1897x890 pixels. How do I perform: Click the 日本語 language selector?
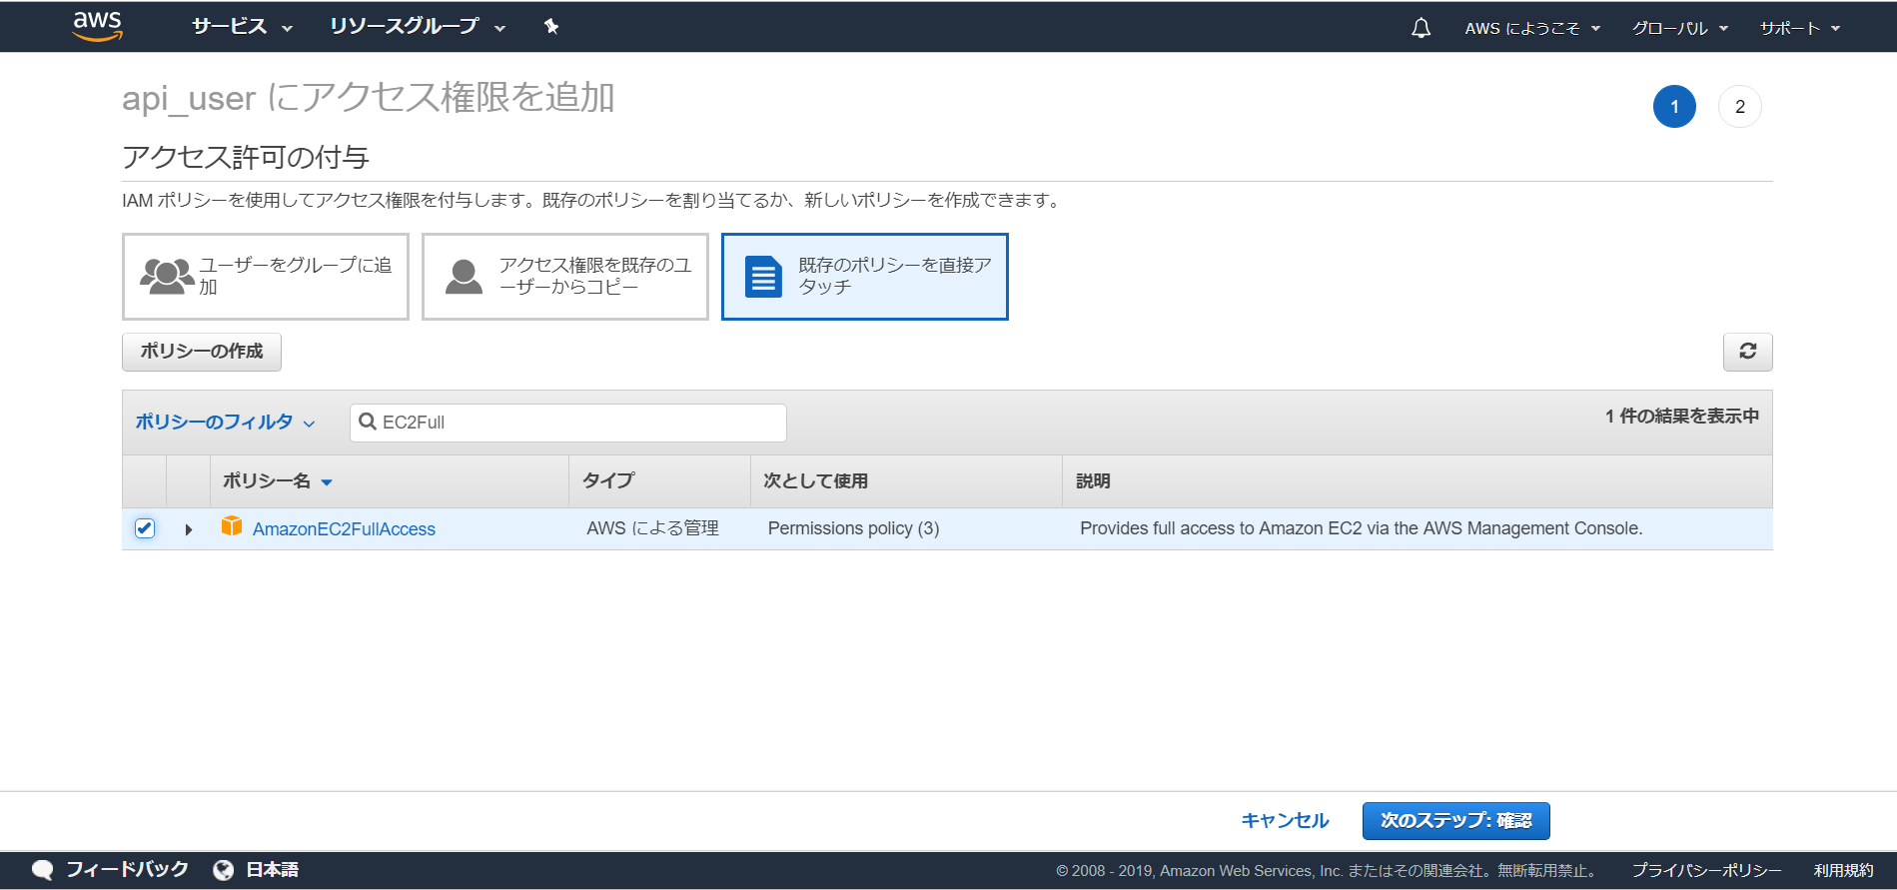coord(273,869)
